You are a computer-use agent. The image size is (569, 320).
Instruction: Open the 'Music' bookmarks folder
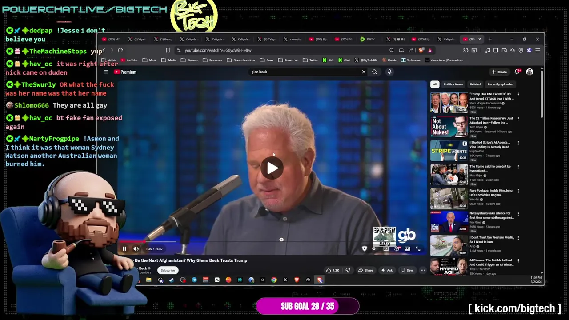[150, 60]
